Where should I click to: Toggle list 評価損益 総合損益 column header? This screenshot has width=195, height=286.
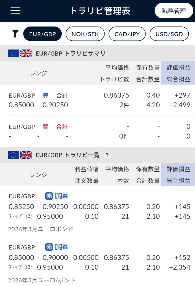point(178,175)
